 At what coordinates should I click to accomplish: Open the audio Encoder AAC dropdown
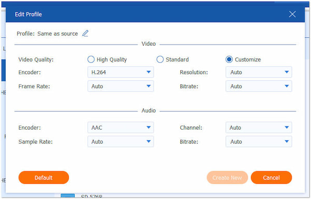click(x=121, y=127)
